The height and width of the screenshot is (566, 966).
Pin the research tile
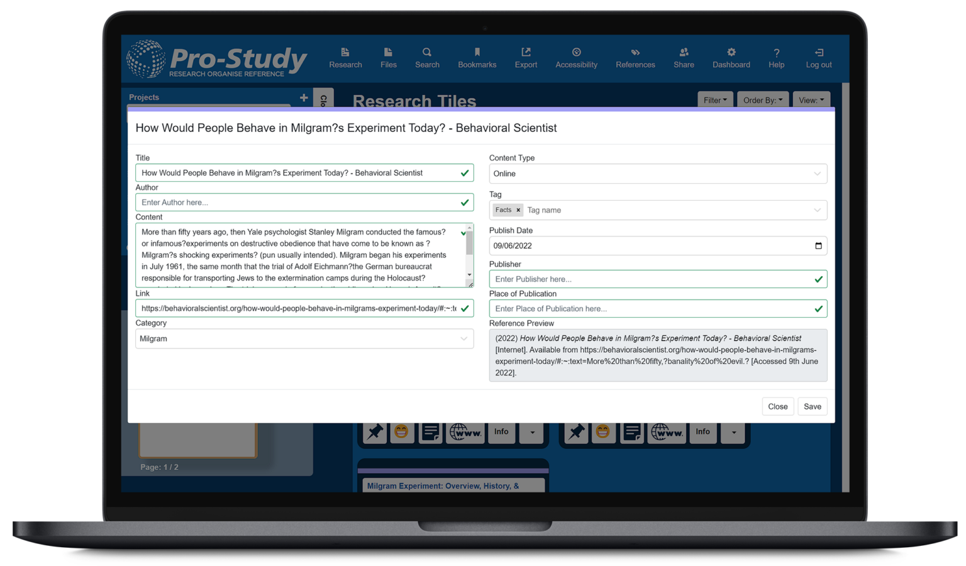coord(374,431)
